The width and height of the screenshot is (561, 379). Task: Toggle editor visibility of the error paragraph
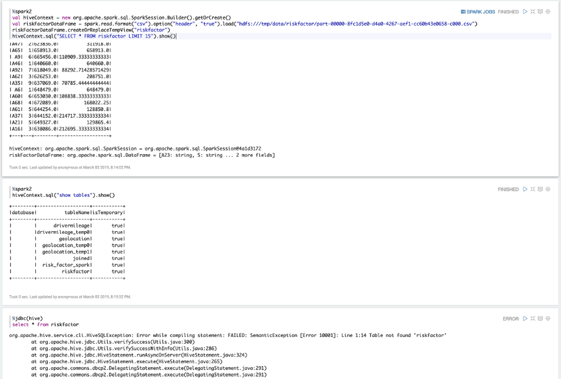click(540, 318)
